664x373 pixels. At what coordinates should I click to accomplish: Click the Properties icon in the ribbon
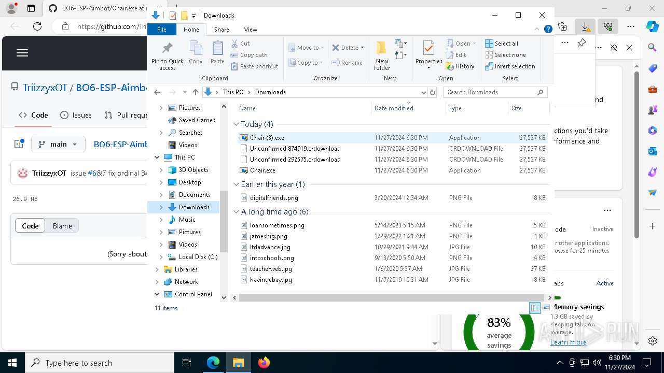(x=428, y=49)
